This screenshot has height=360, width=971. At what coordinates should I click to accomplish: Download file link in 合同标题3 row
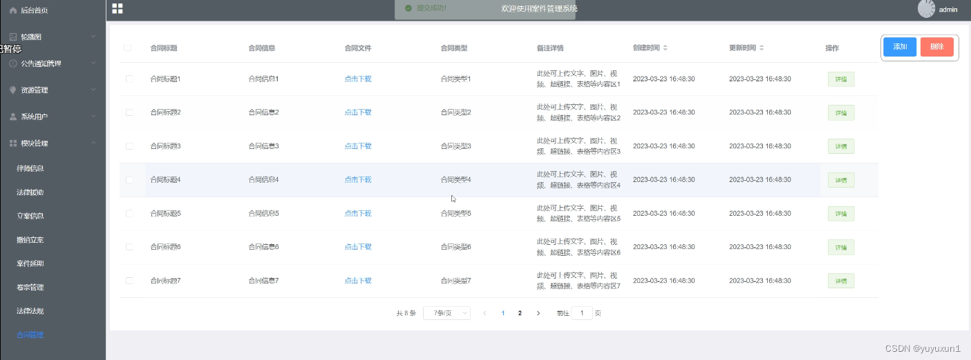(358, 146)
